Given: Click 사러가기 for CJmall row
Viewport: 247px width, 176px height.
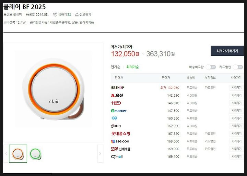Looking at the screenshot, I should 237,157.
